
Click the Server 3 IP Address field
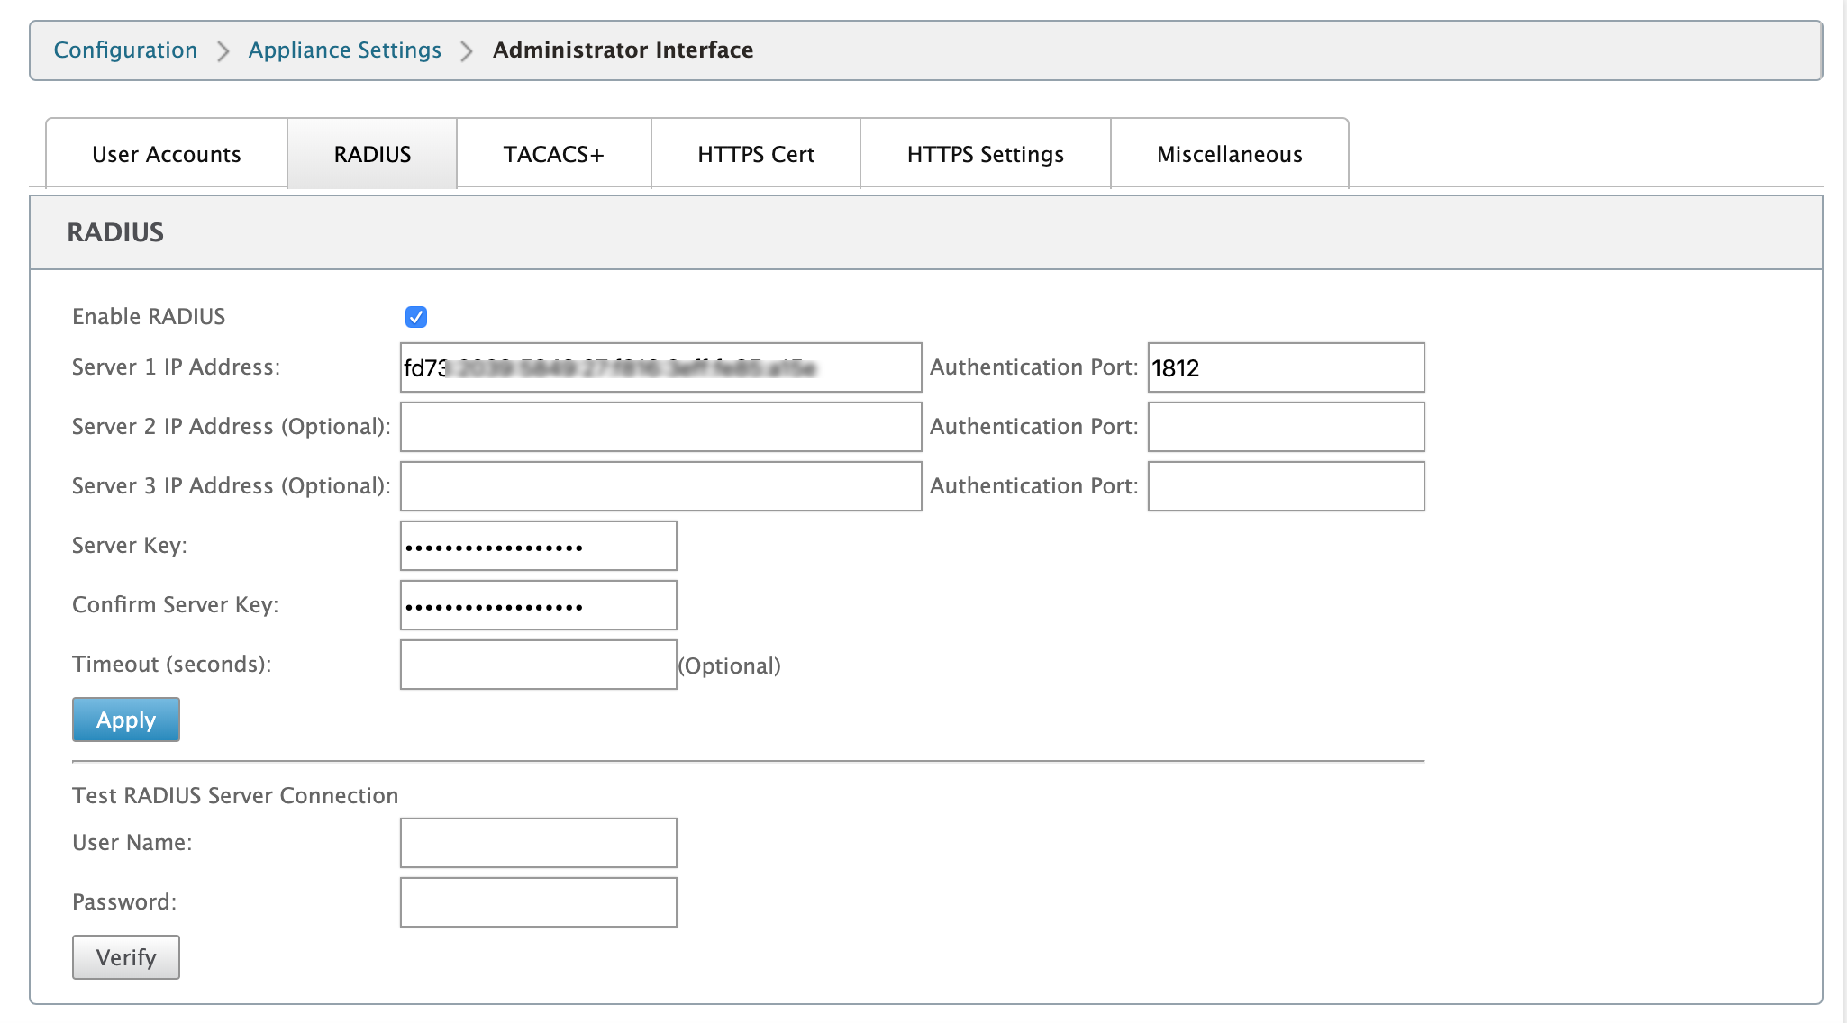(661, 486)
